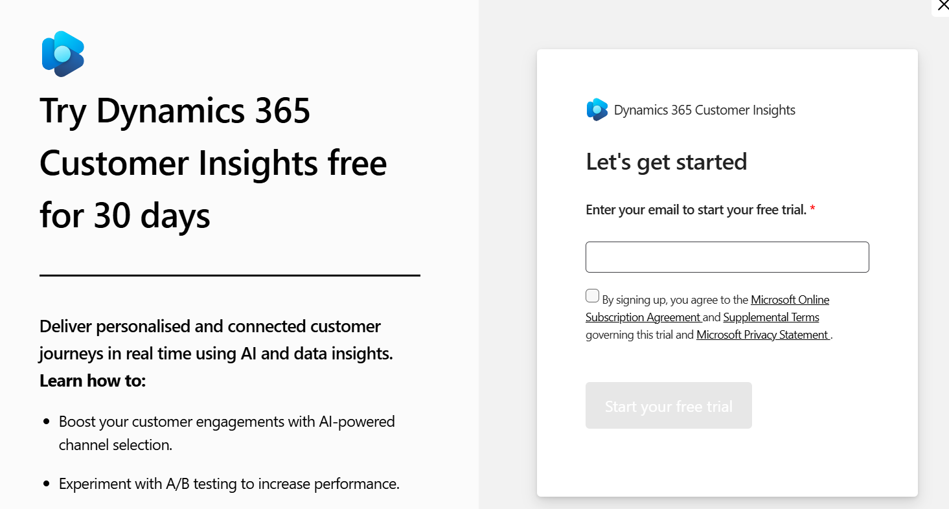The height and width of the screenshot is (509, 949).
Task: Click the Let's get started heading
Action: (x=666, y=161)
